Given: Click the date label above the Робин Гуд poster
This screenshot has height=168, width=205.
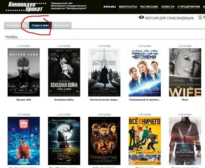Looking at the screenshot, I should [x=104, y=115].
